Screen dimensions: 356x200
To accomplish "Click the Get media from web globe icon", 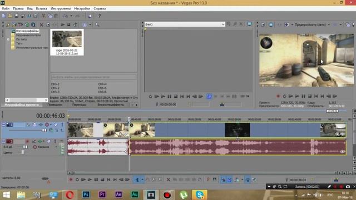I will pyautogui.click(x=27, y=24).
